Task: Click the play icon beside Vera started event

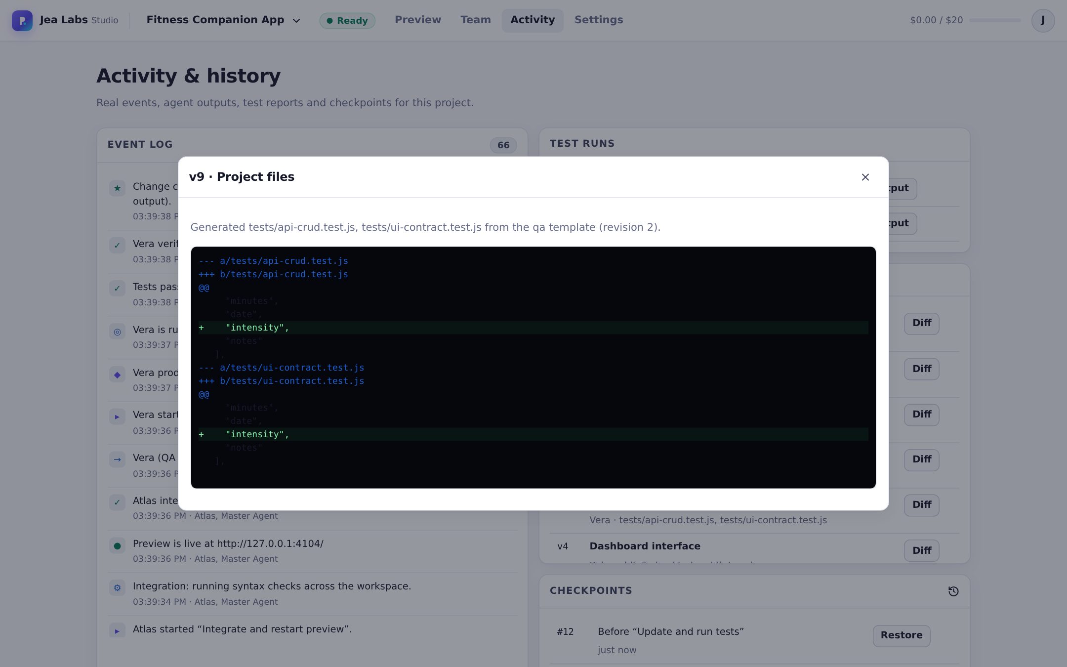Action: click(x=117, y=417)
